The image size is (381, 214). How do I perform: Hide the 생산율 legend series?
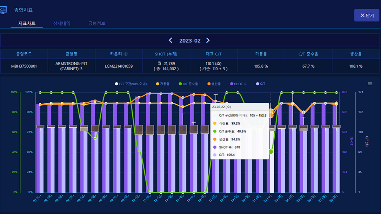click(x=216, y=84)
